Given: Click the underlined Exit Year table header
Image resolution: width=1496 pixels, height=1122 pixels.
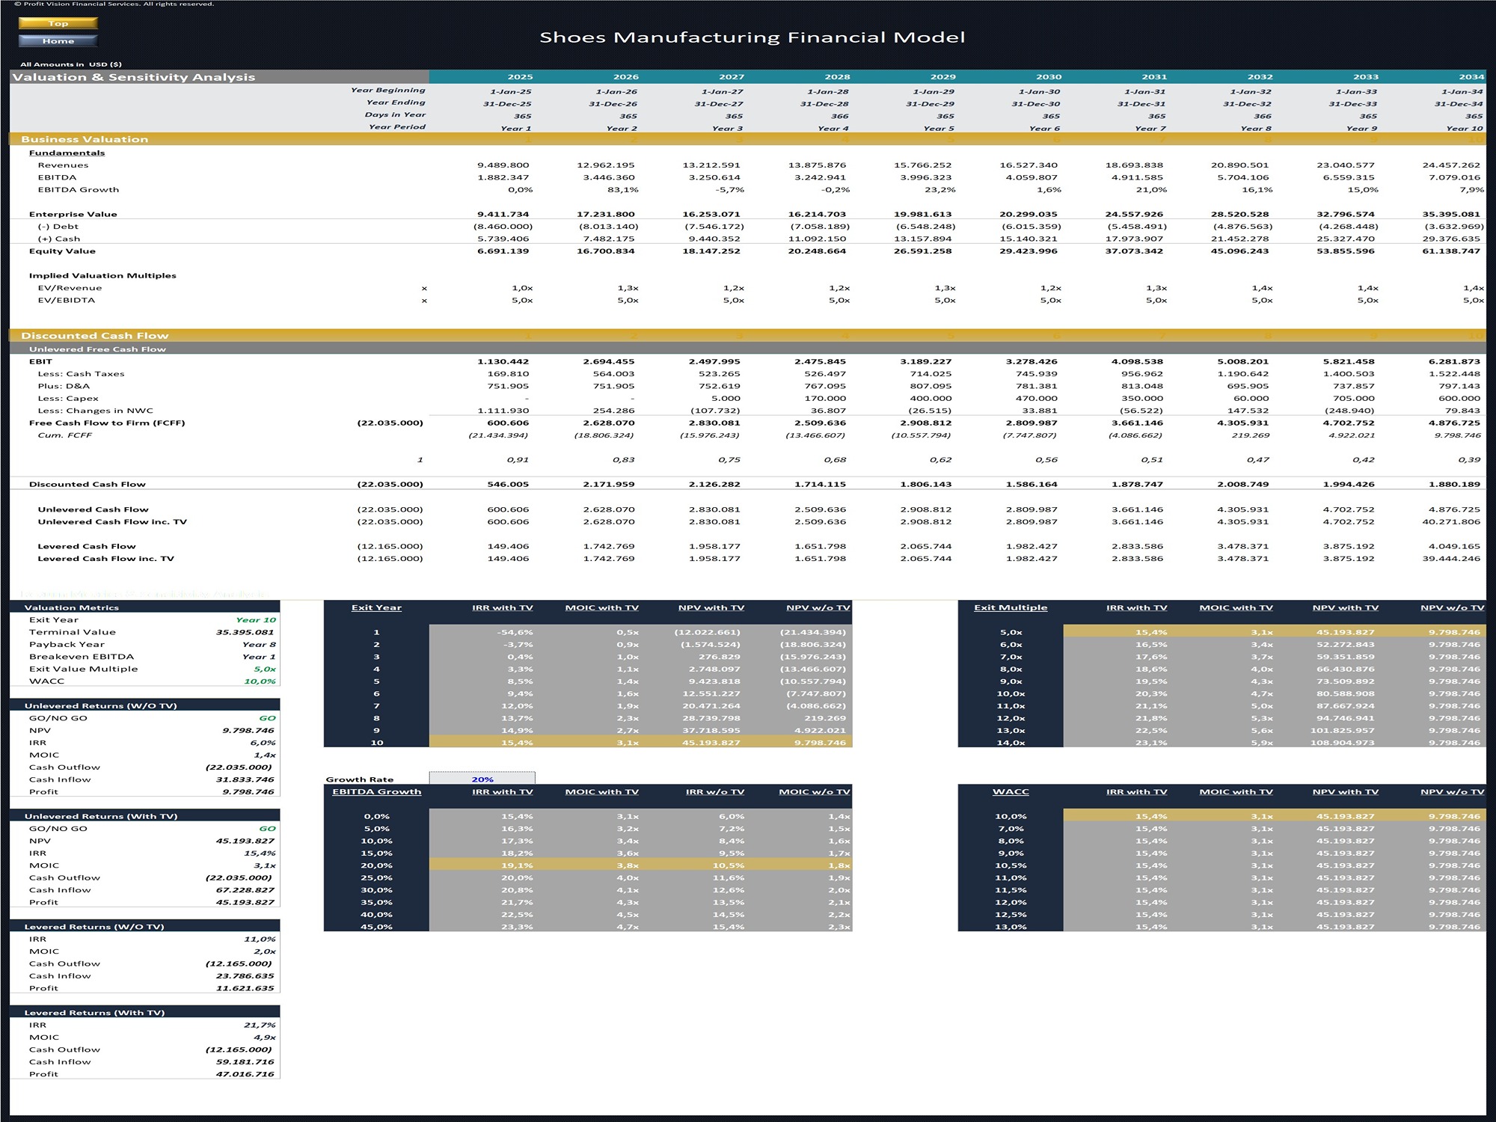Looking at the screenshot, I should [377, 607].
